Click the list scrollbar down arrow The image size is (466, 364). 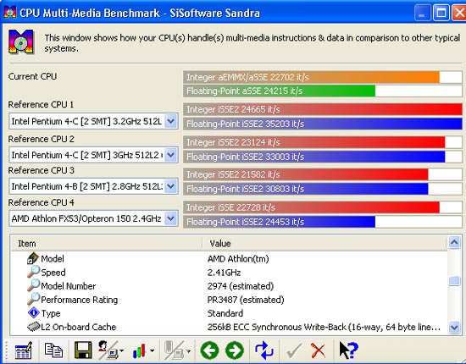(454, 328)
